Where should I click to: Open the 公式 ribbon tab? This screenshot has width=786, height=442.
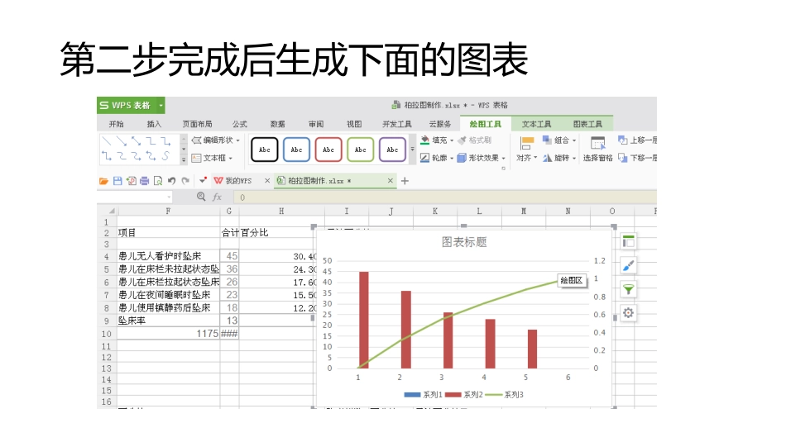tap(240, 124)
